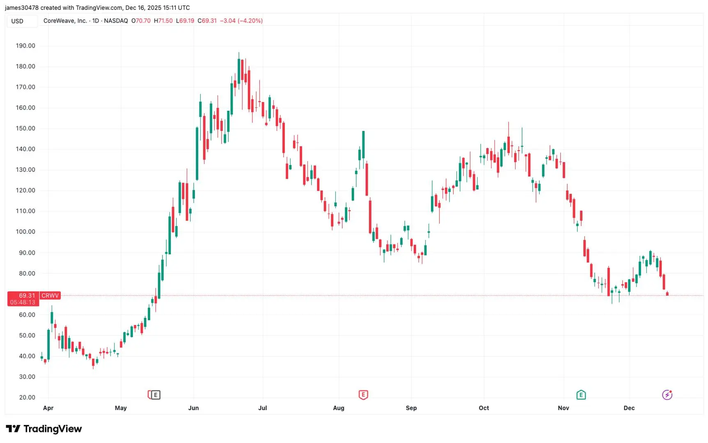Click the -3.04 (-4.20%) change value
This screenshot has height=443, width=708.
coord(241,21)
